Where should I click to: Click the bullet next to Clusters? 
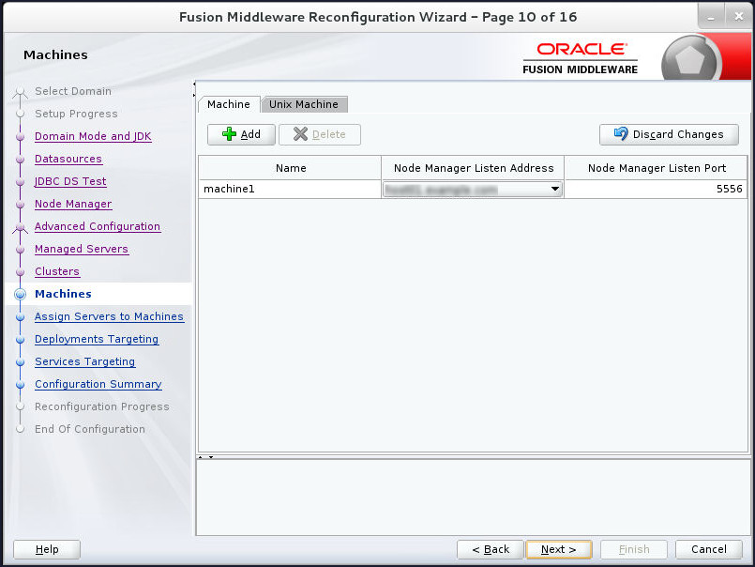pos(21,272)
